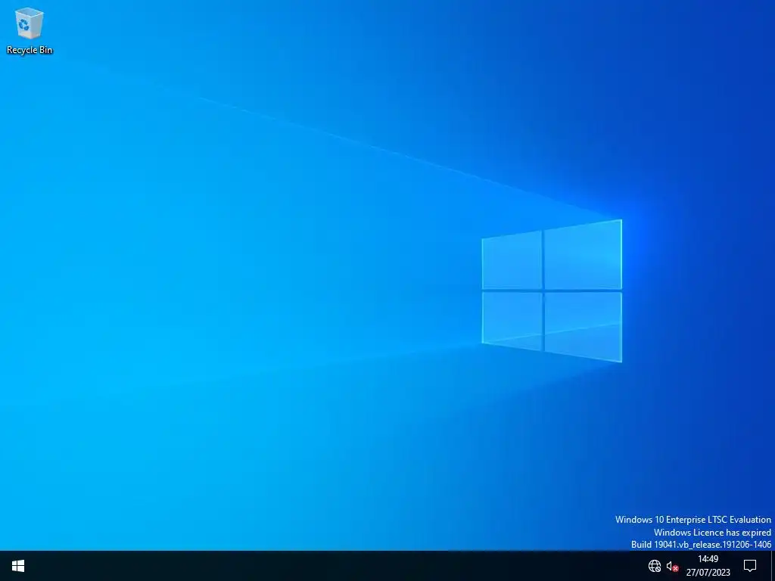Open the Action Center notifications icon

click(750, 566)
